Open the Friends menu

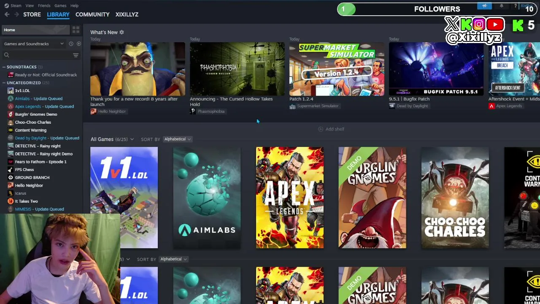click(44, 5)
